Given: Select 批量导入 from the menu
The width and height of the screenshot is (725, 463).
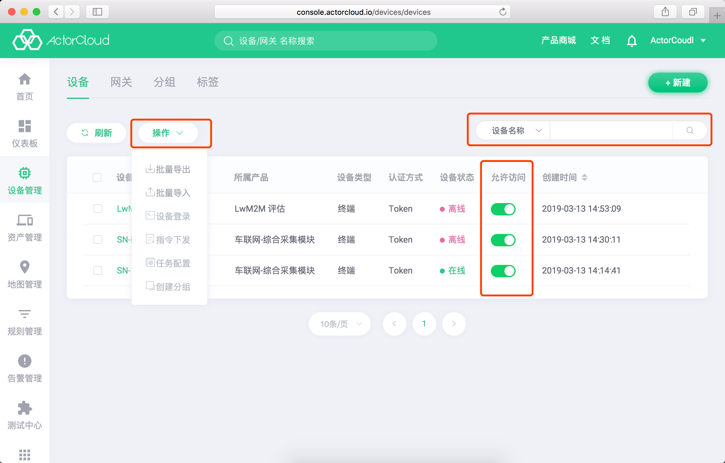Looking at the screenshot, I should point(168,193).
